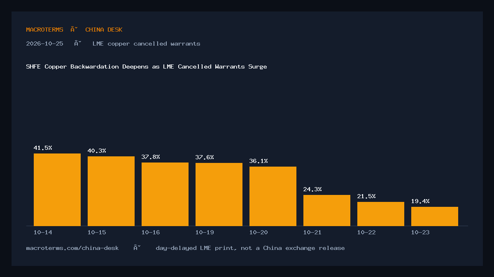The image size is (494, 277).
Task: Click the 10-23 bar
Action: coord(435,216)
